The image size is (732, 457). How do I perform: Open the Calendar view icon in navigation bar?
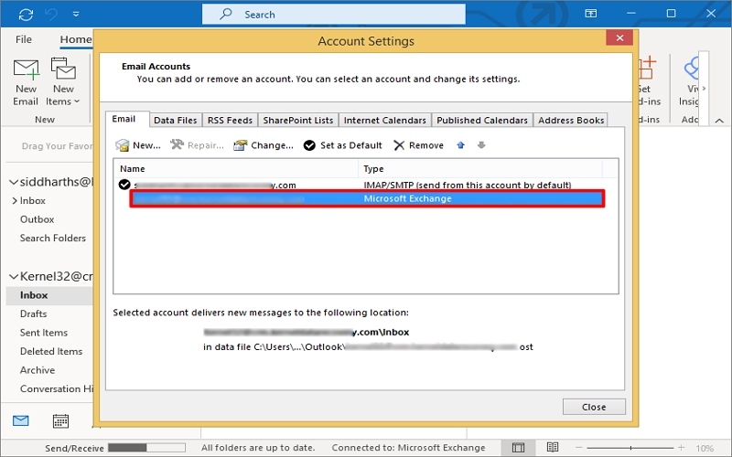pos(60,421)
